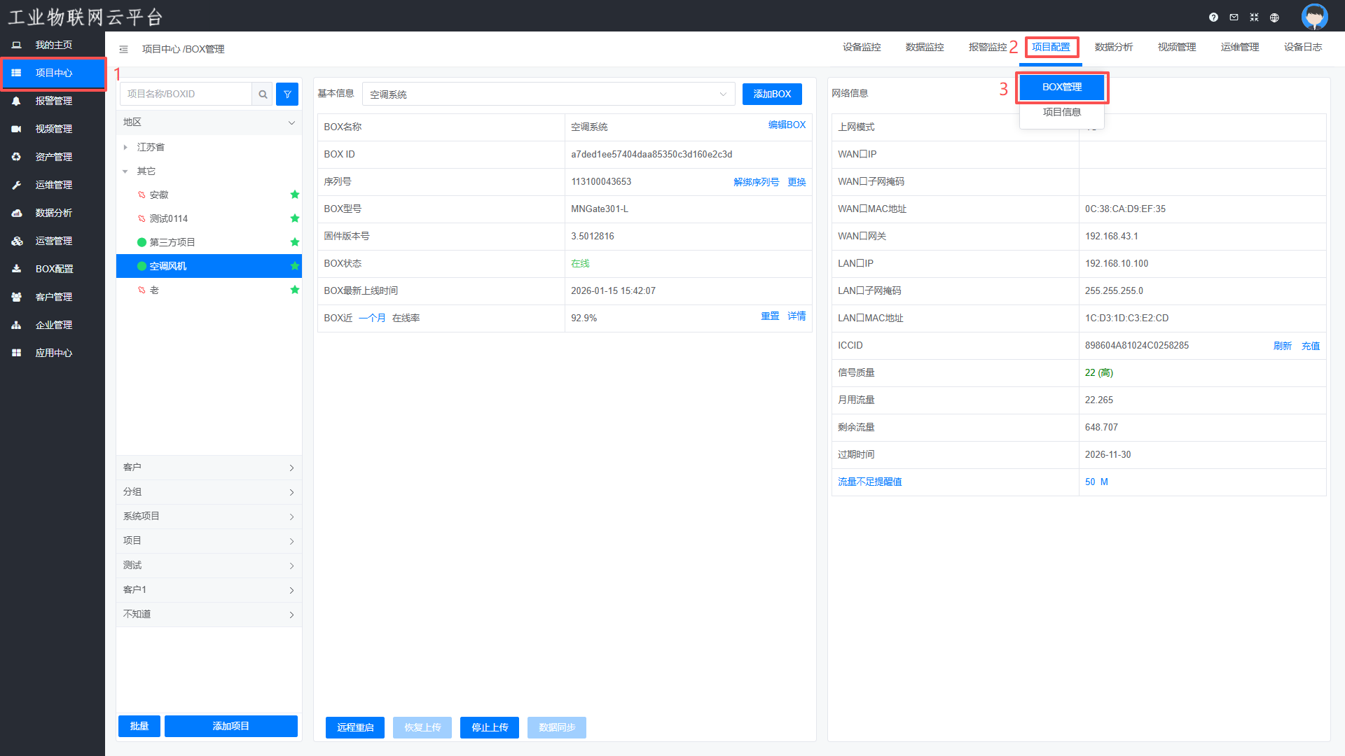
Task: Click the globe language icon
Action: [x=1274, y=17]
